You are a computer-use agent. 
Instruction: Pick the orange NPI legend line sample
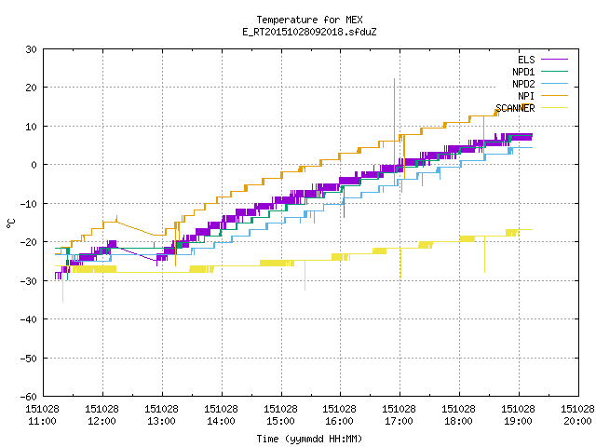pos(554,96)
